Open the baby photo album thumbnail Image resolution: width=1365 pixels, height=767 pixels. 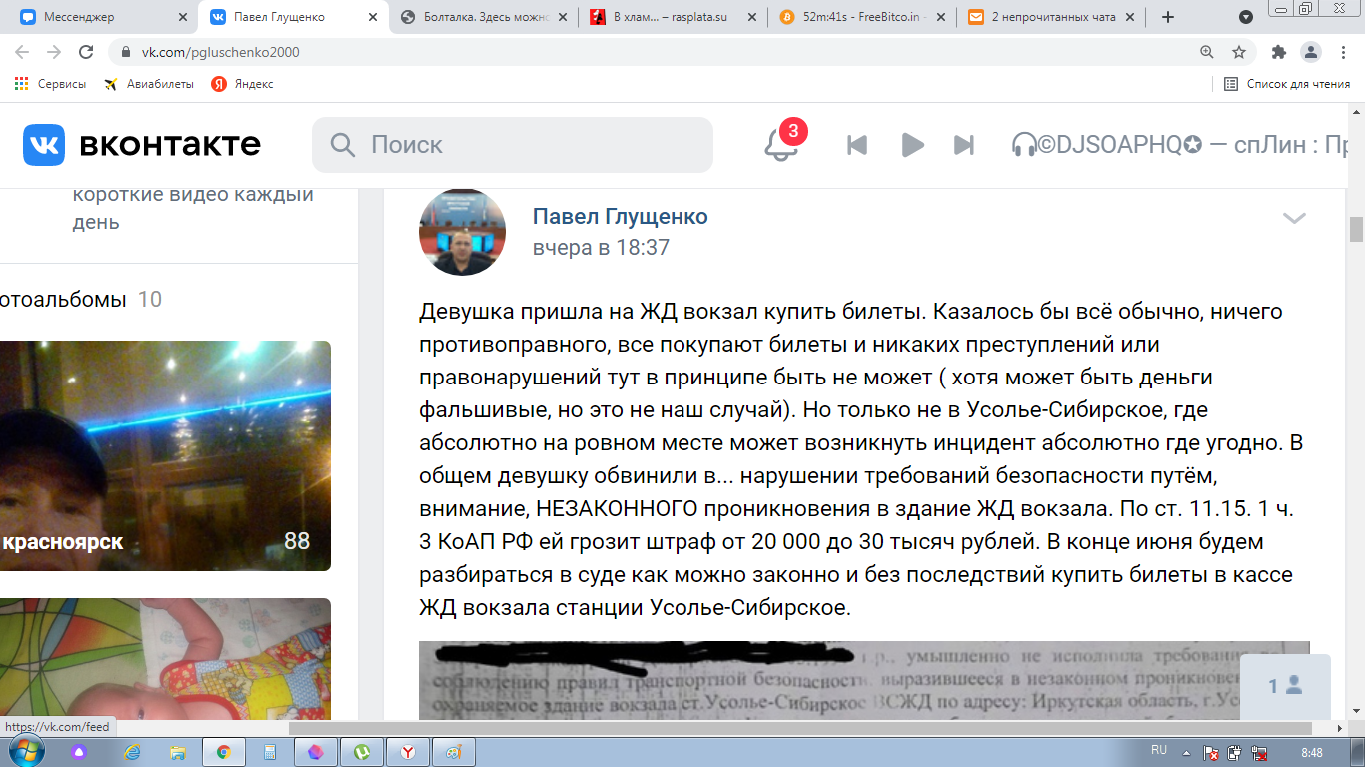pos(165,659)
